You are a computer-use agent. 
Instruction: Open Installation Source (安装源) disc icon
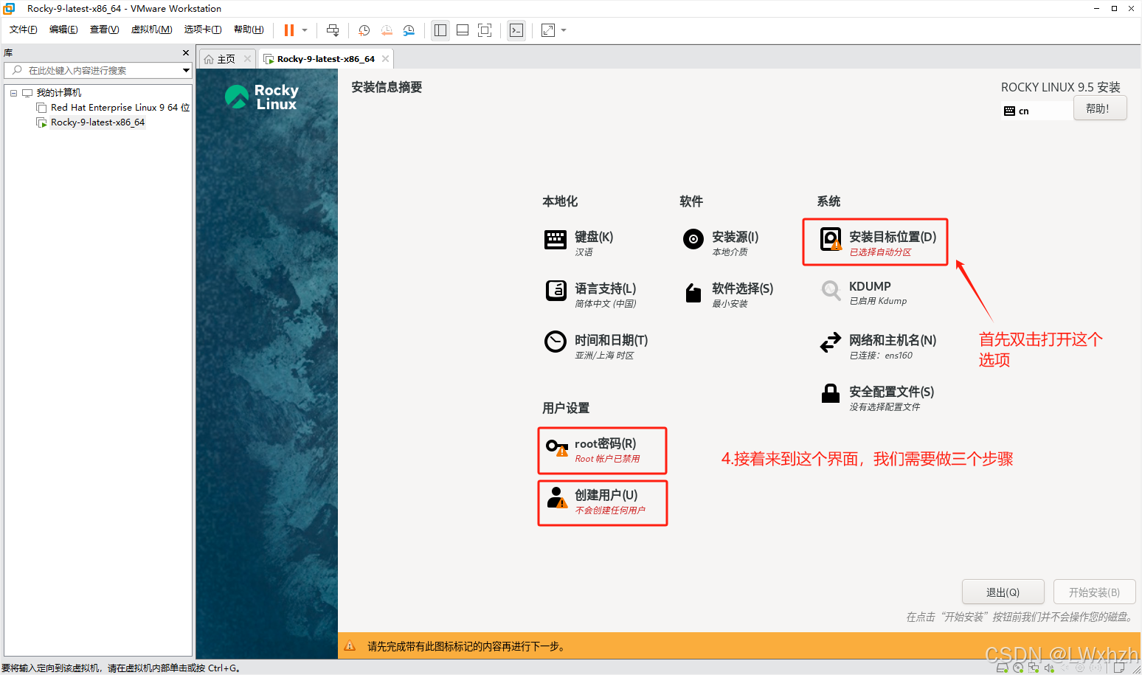click(x=693, y=239)
